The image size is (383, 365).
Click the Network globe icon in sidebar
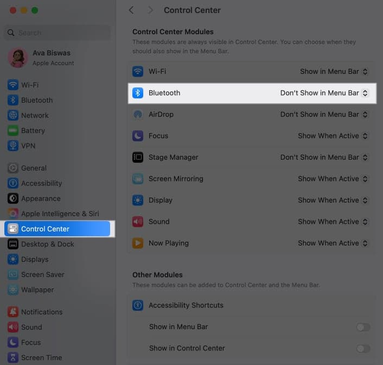(12, 115)
